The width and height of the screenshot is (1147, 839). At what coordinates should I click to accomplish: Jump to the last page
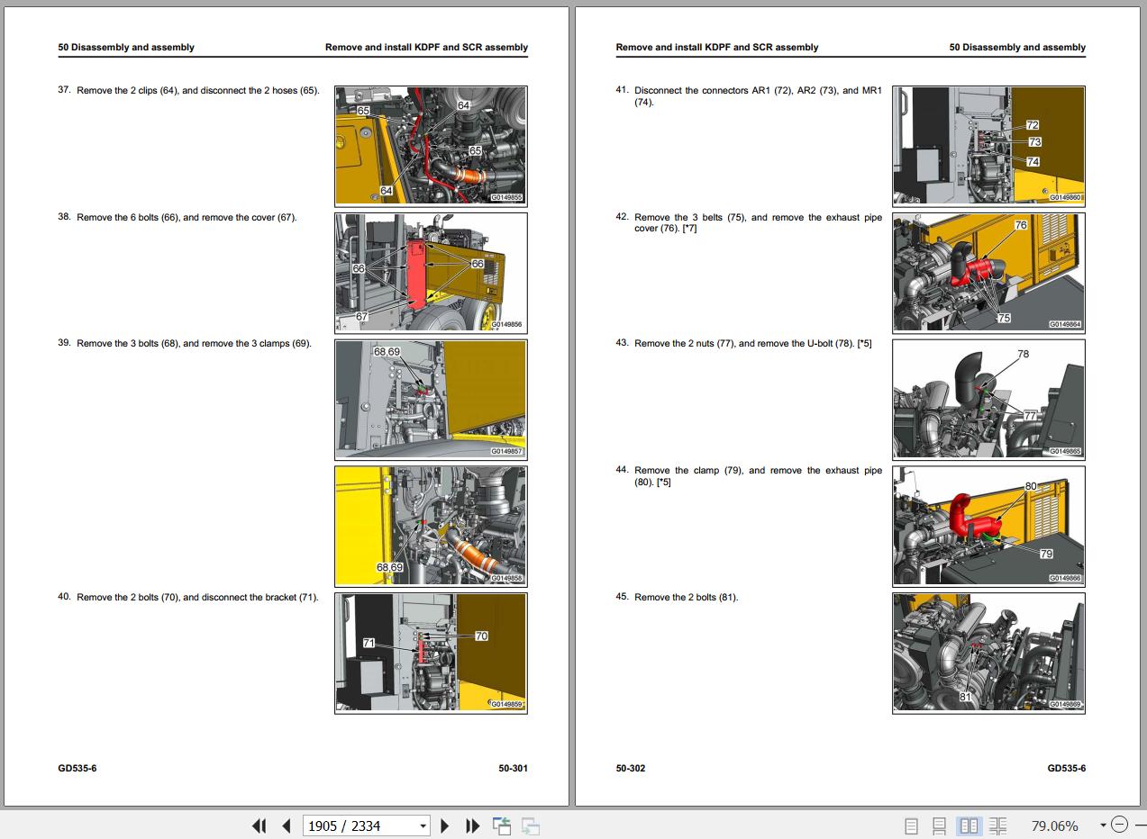click(x=472, y=825)
